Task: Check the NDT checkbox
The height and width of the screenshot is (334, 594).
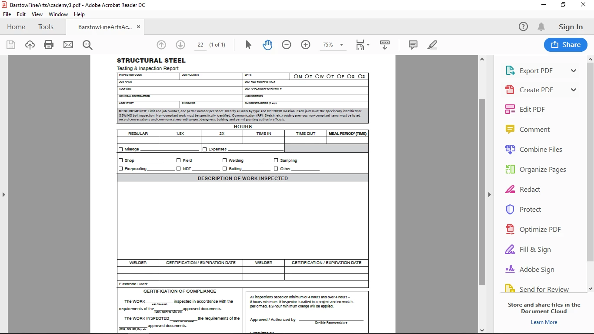Action: click(x=179, y=169)
